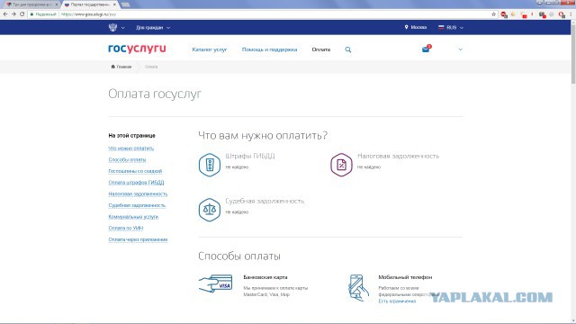
Task: Click the Судебная задолженность heading
Action: tap(265, 202)
